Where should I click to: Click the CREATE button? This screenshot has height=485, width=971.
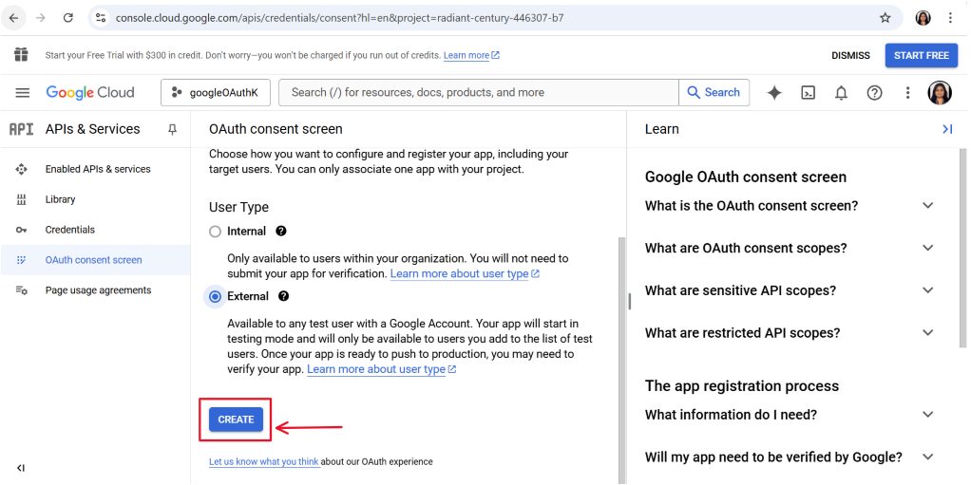pos(236,420)
